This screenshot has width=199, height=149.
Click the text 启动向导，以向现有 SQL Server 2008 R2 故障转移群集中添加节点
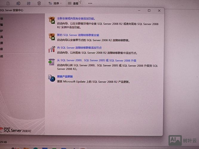point(97,53)
